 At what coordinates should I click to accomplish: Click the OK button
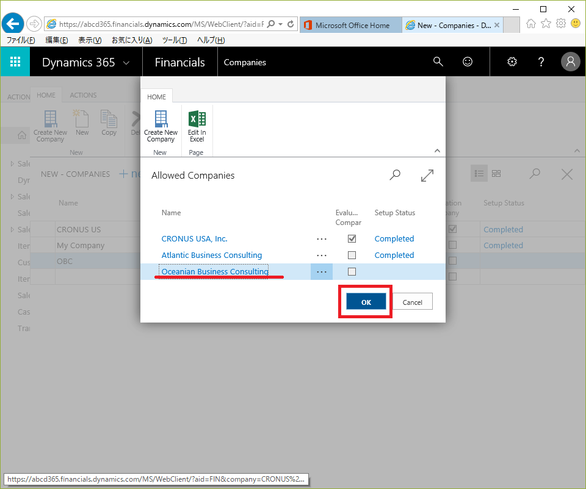tap(366, 302)
